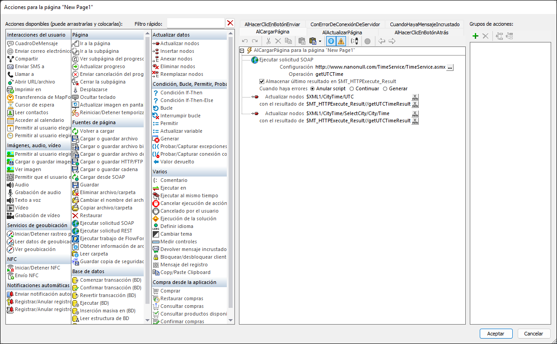The image size is (557, 344).
Task: Click the cut scissors icon
Action: click(x=268, y=41)
